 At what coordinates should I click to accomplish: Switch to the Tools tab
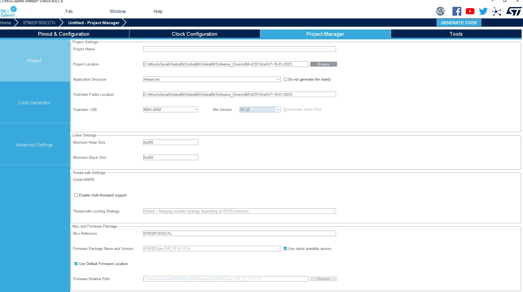pyautogui.click(x=456, y=34)
